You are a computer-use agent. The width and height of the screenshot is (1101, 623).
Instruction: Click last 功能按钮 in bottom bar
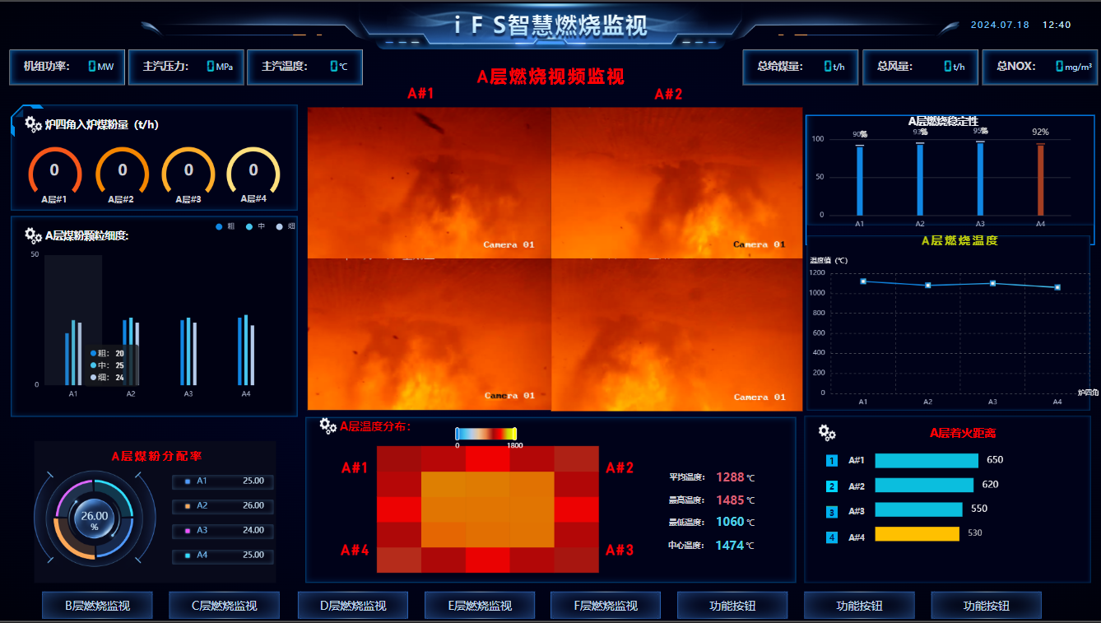click(x=986, y=606)
